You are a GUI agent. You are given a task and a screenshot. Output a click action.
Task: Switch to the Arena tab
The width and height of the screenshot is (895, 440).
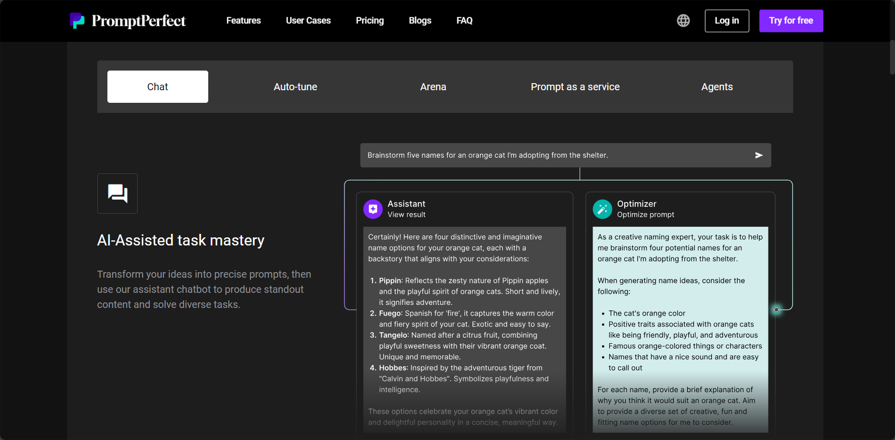pyautogui.click(x=433, y=87)
